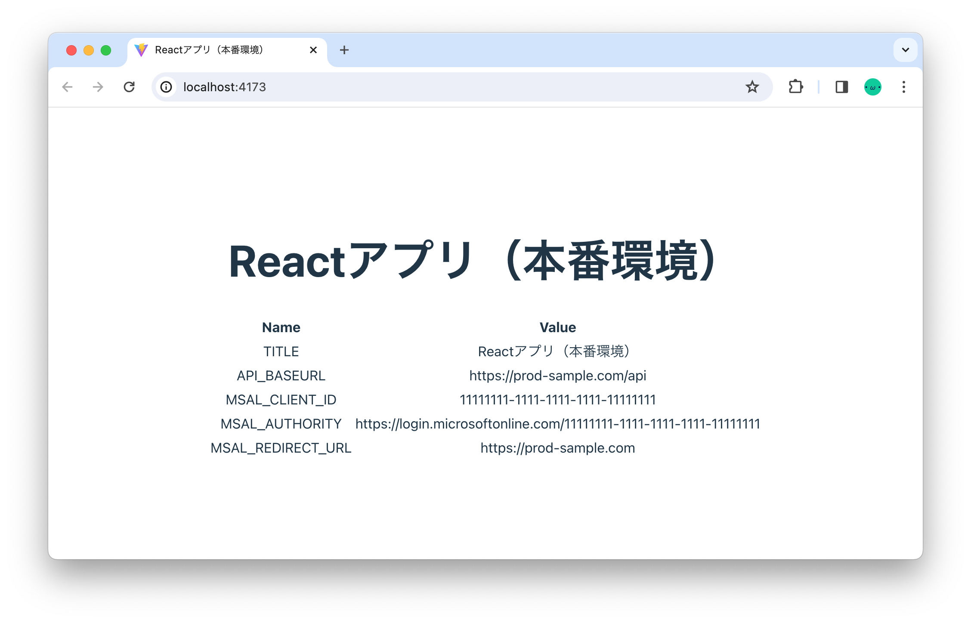Open the side panel icon
The image size is (971, 623).
pyautogui.click(x=841, y=87)
